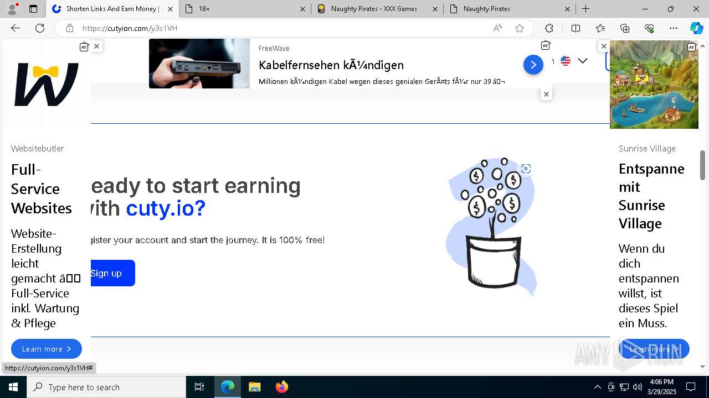Open the browser profile icon
The height and width of the screenshot is (398, 709).
(x=12, y=9)
